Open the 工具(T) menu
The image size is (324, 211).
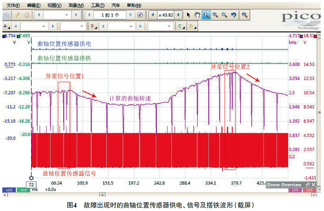pos(97,5)
